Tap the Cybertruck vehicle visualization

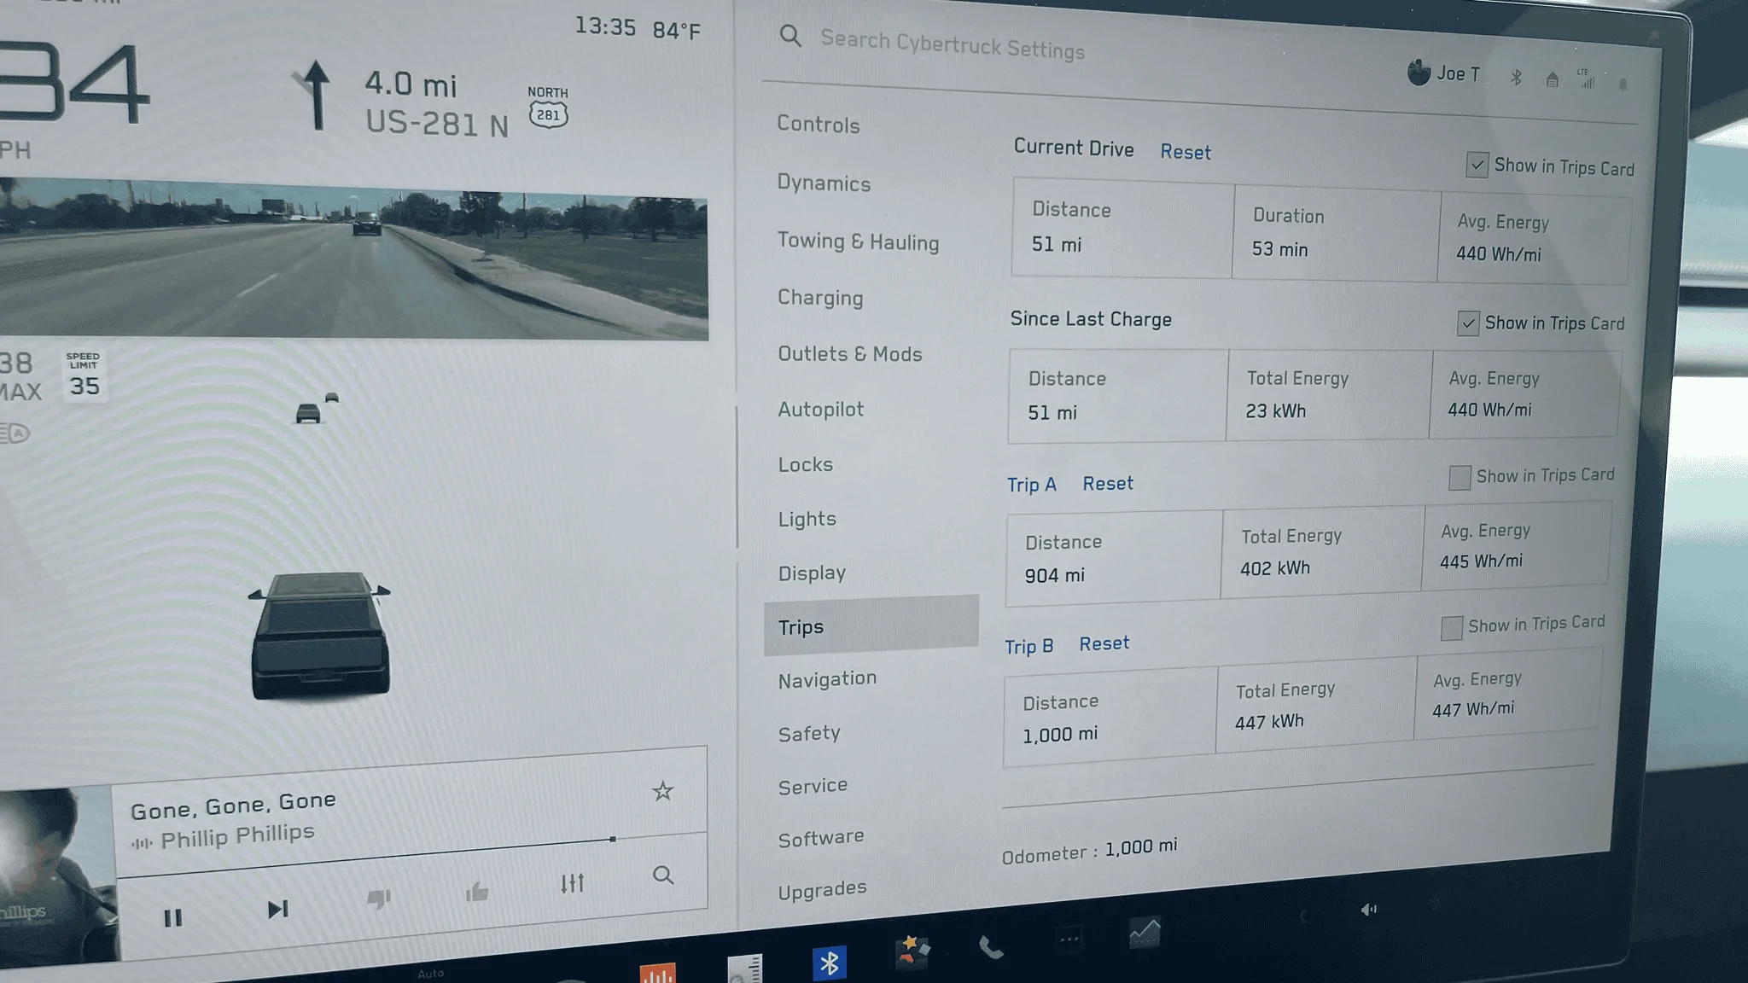coord(320,635)
